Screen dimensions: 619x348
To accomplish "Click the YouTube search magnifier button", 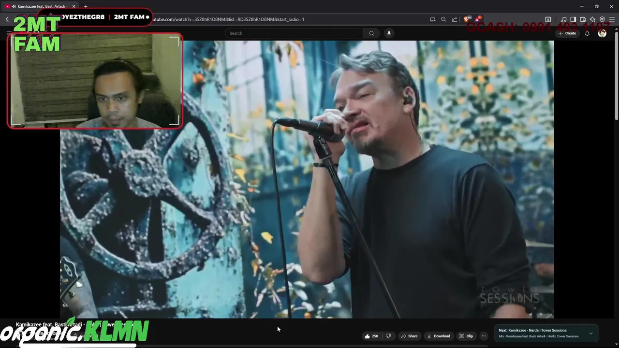I will 371,33.
